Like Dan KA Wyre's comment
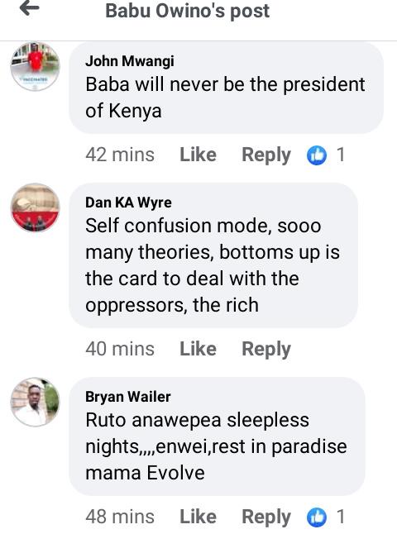This screenshot has height=534, width=397. coord(198,349)
